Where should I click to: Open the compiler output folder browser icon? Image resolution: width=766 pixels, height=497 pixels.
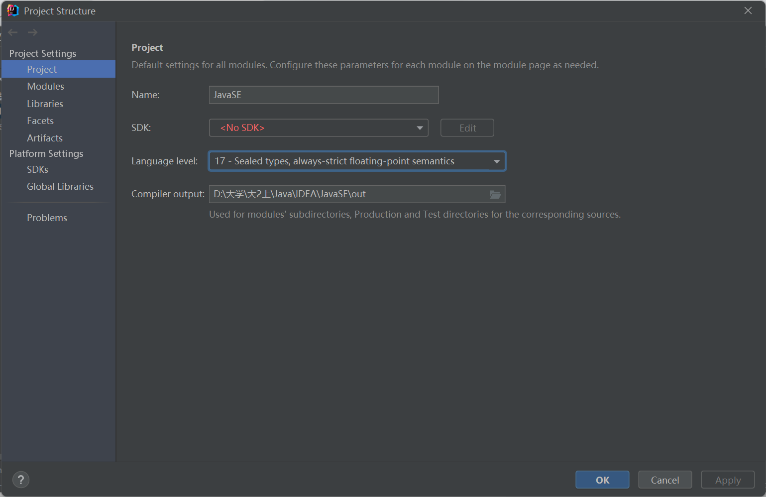[x=495, y=194]
